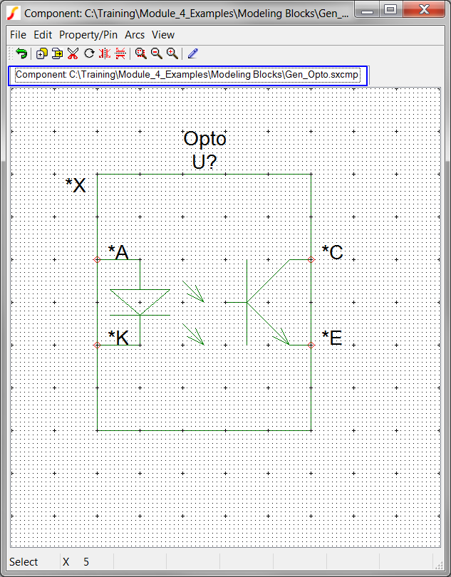Open the File menu
This screenshot has width=451, height=577.
18,35
